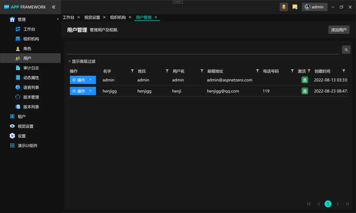Screen dimensions: 356x213
Task: Click the search magnifier icon
Action: 346,49
